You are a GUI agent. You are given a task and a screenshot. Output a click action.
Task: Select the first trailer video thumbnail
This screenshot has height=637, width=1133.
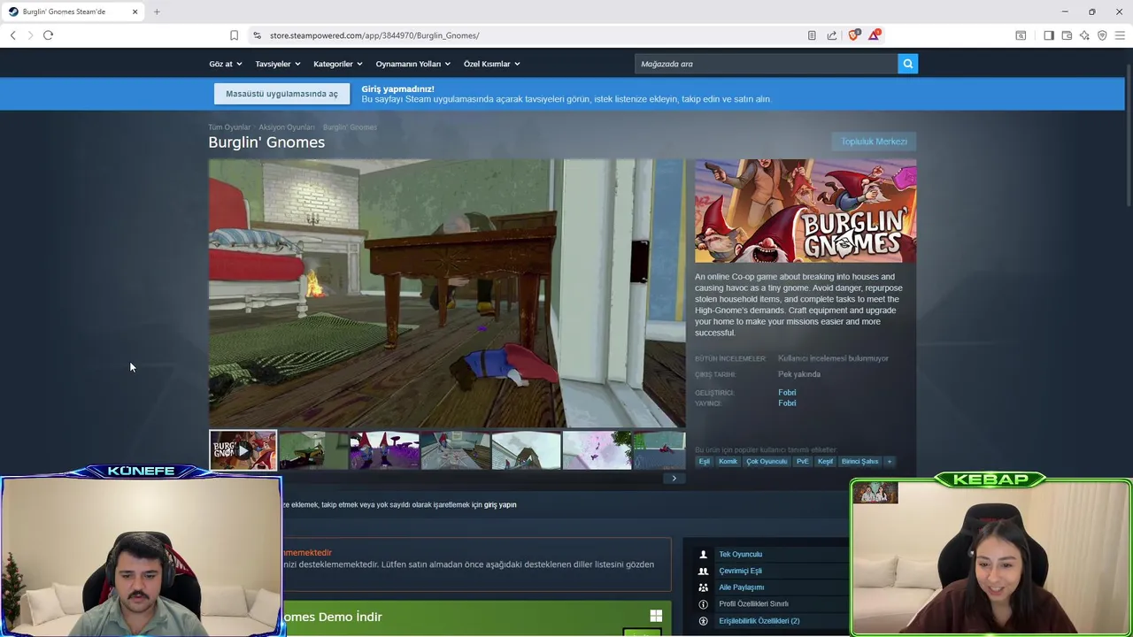point(243,450)
